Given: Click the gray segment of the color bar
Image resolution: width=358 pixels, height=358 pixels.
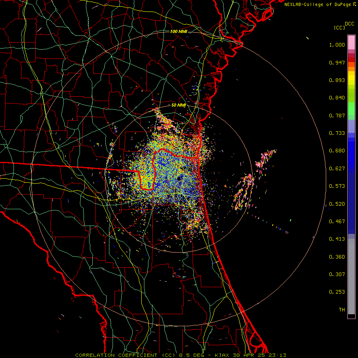Looking at the screenshot, I should click(351, 276).
